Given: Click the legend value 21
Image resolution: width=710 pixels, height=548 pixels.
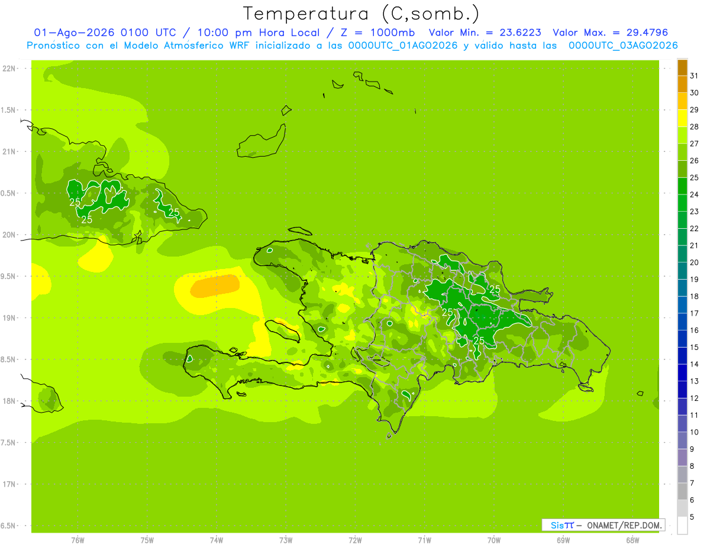Looking at the screenshot, I should click(x=694, y=245).
